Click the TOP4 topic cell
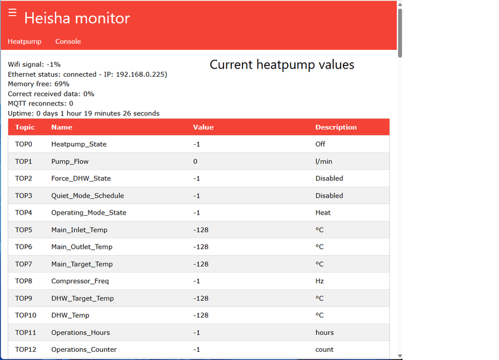The image size is (499, 360). (24, 213)
